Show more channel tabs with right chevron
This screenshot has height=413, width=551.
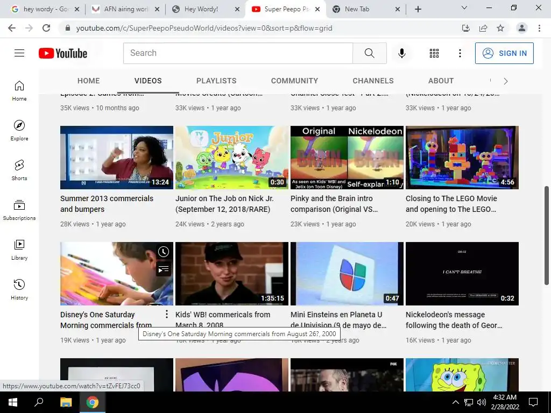pos(506,81)
